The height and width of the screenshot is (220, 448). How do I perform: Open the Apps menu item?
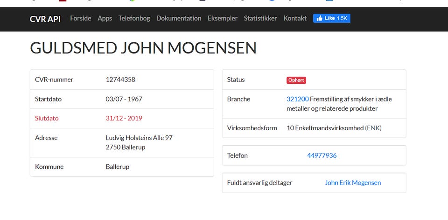[105, 18]
